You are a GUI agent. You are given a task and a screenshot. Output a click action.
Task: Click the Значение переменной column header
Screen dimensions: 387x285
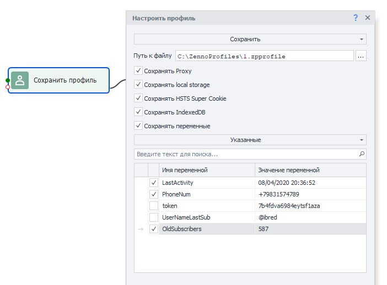[x=310, y=170]
